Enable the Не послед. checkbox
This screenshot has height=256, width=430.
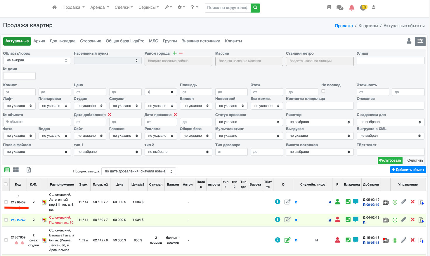pyautogui.click(x=323, y=91)
